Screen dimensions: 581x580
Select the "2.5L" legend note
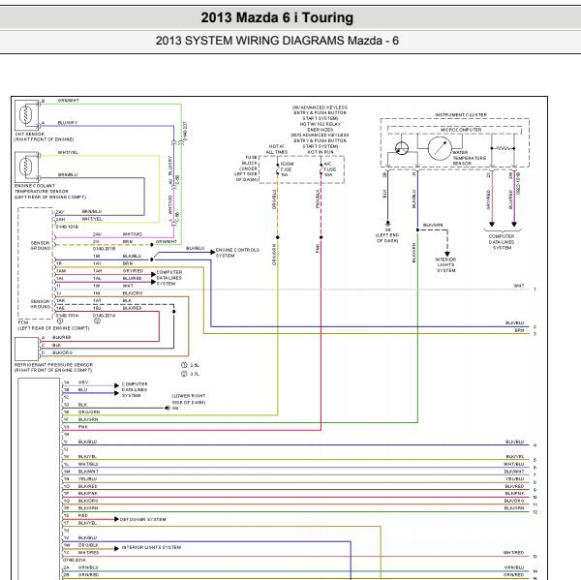[190, 365]
